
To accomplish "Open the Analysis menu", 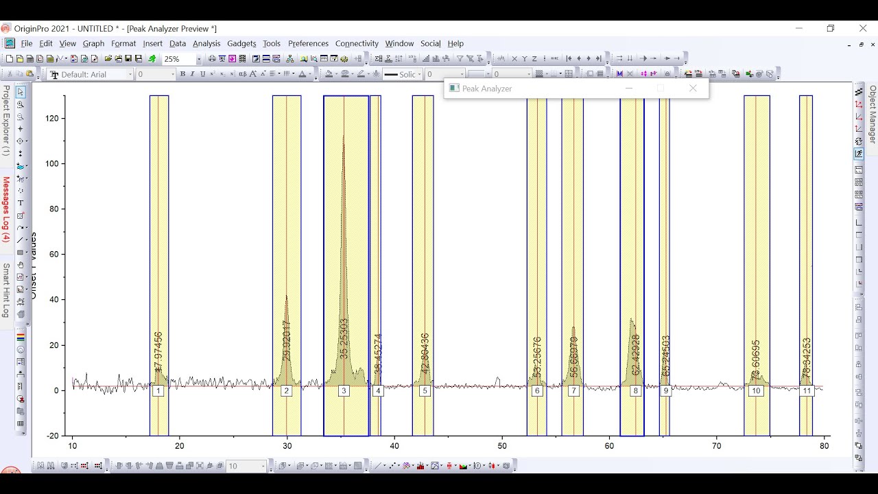I will point(206,43).
